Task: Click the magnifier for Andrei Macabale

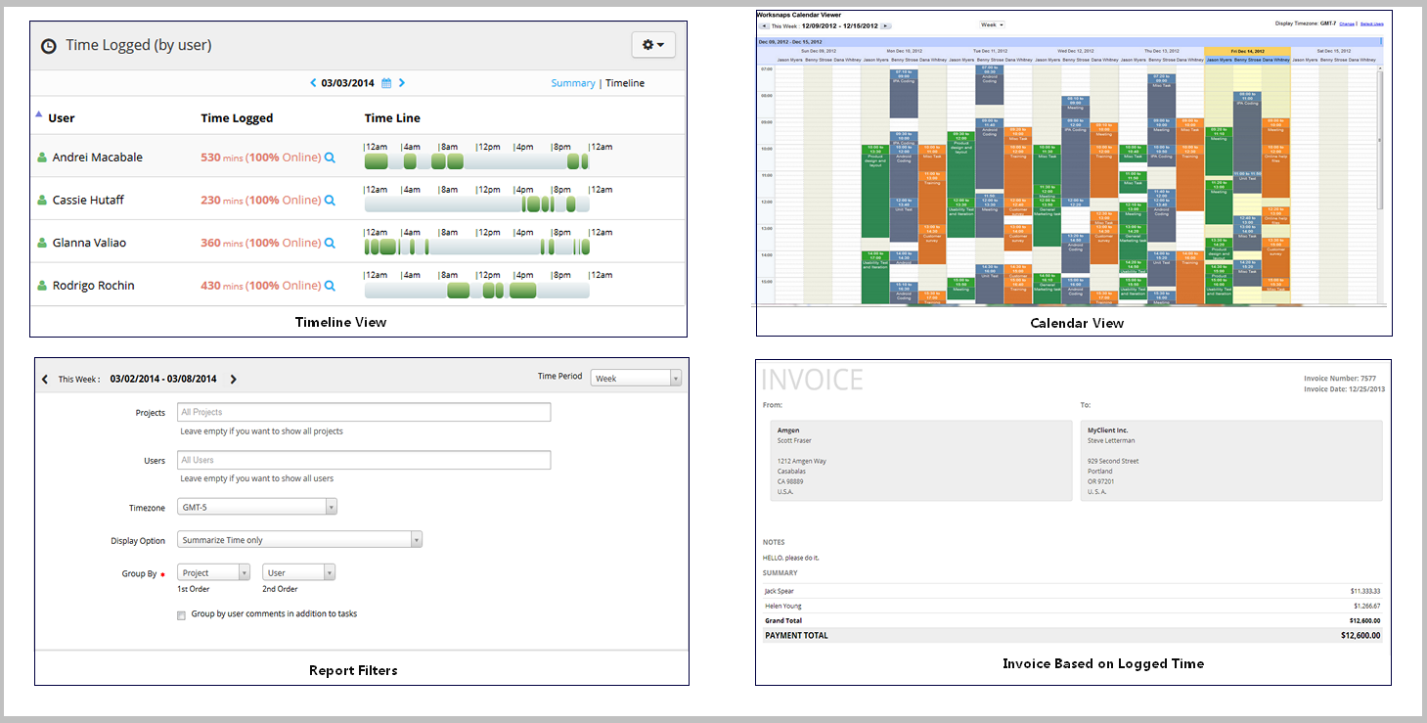Action: tap(330, 158)
